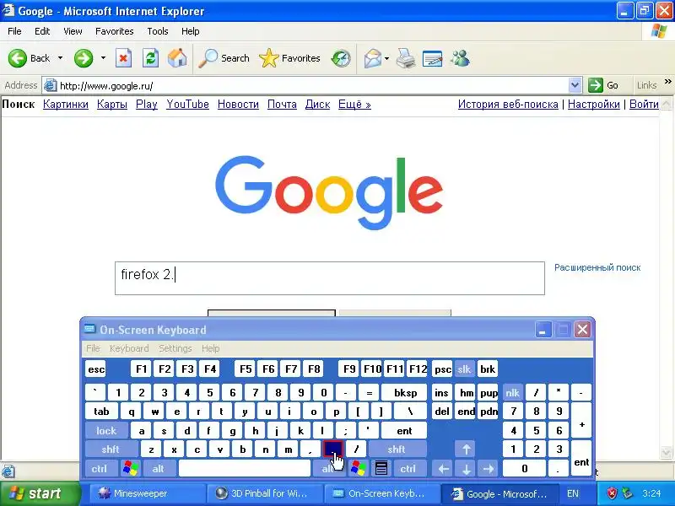Screen dimensions: 675x506
Task: Toggle the caps lock key on keyboard
Action: coord(106,431)
